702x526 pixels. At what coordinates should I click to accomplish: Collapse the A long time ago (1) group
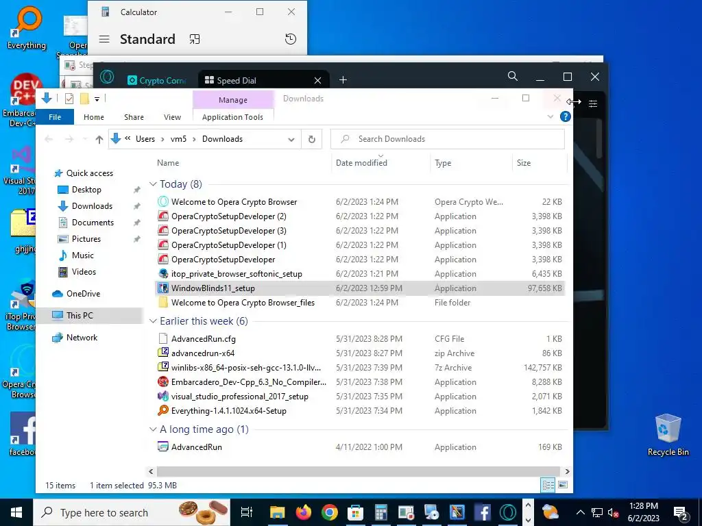tap(153, 429)
